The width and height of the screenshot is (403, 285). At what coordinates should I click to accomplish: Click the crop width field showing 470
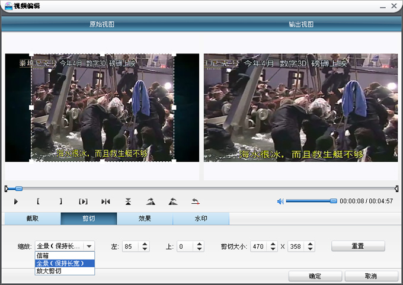259,246
